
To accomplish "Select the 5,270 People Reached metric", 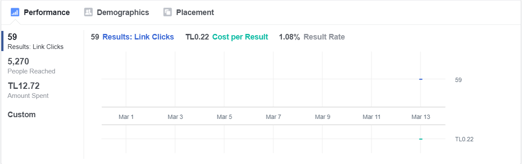I will 31,66.
